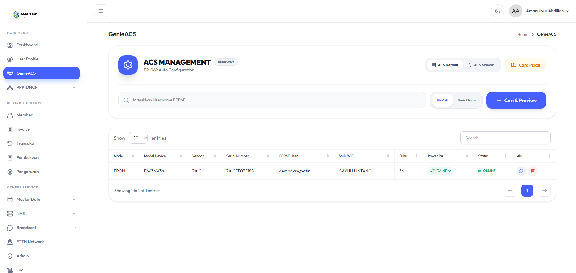Sort by Vendor column
The image size is (576, 273).
pos(204,156)
